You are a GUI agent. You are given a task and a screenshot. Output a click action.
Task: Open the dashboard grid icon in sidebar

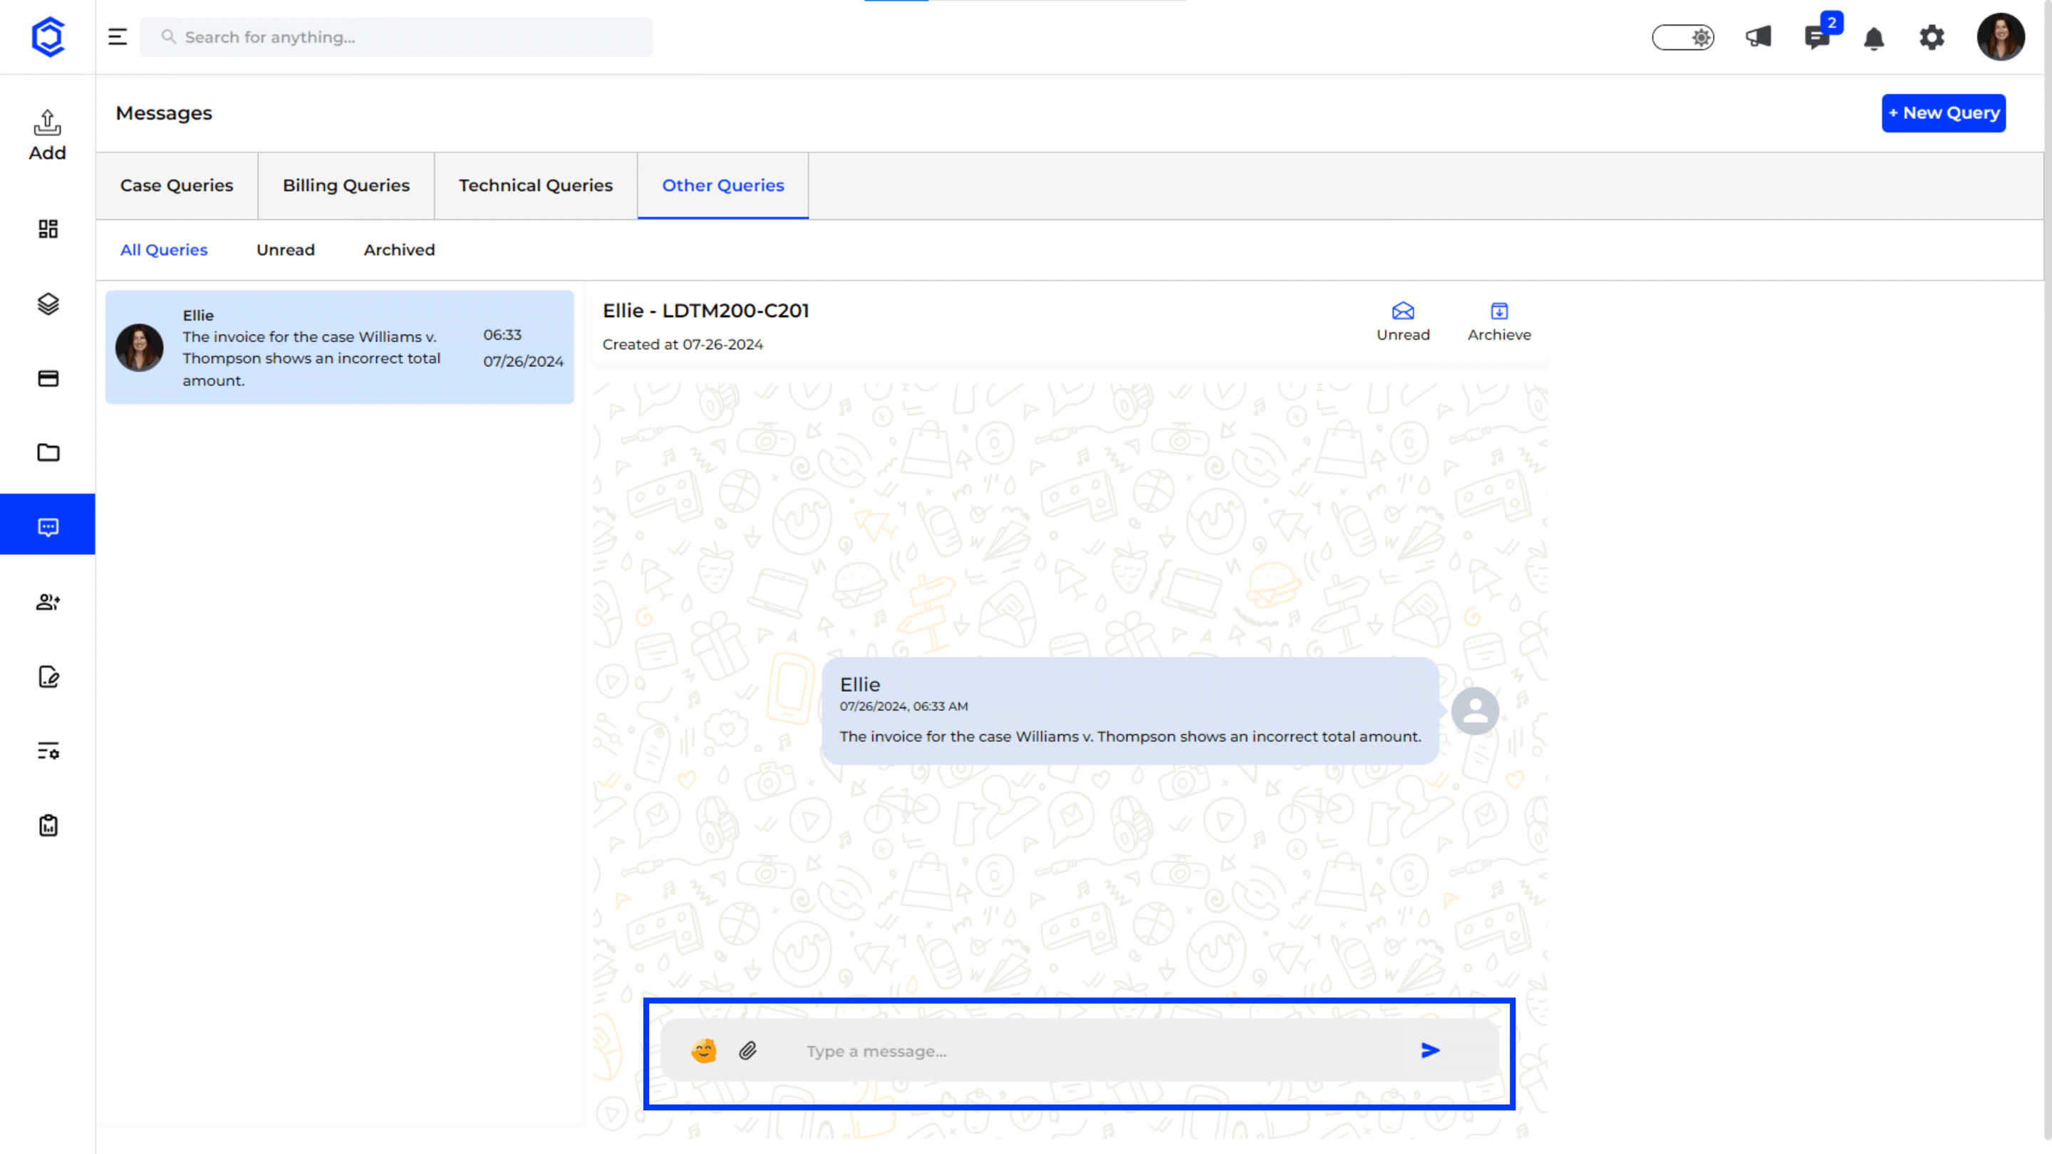point(48,229)
